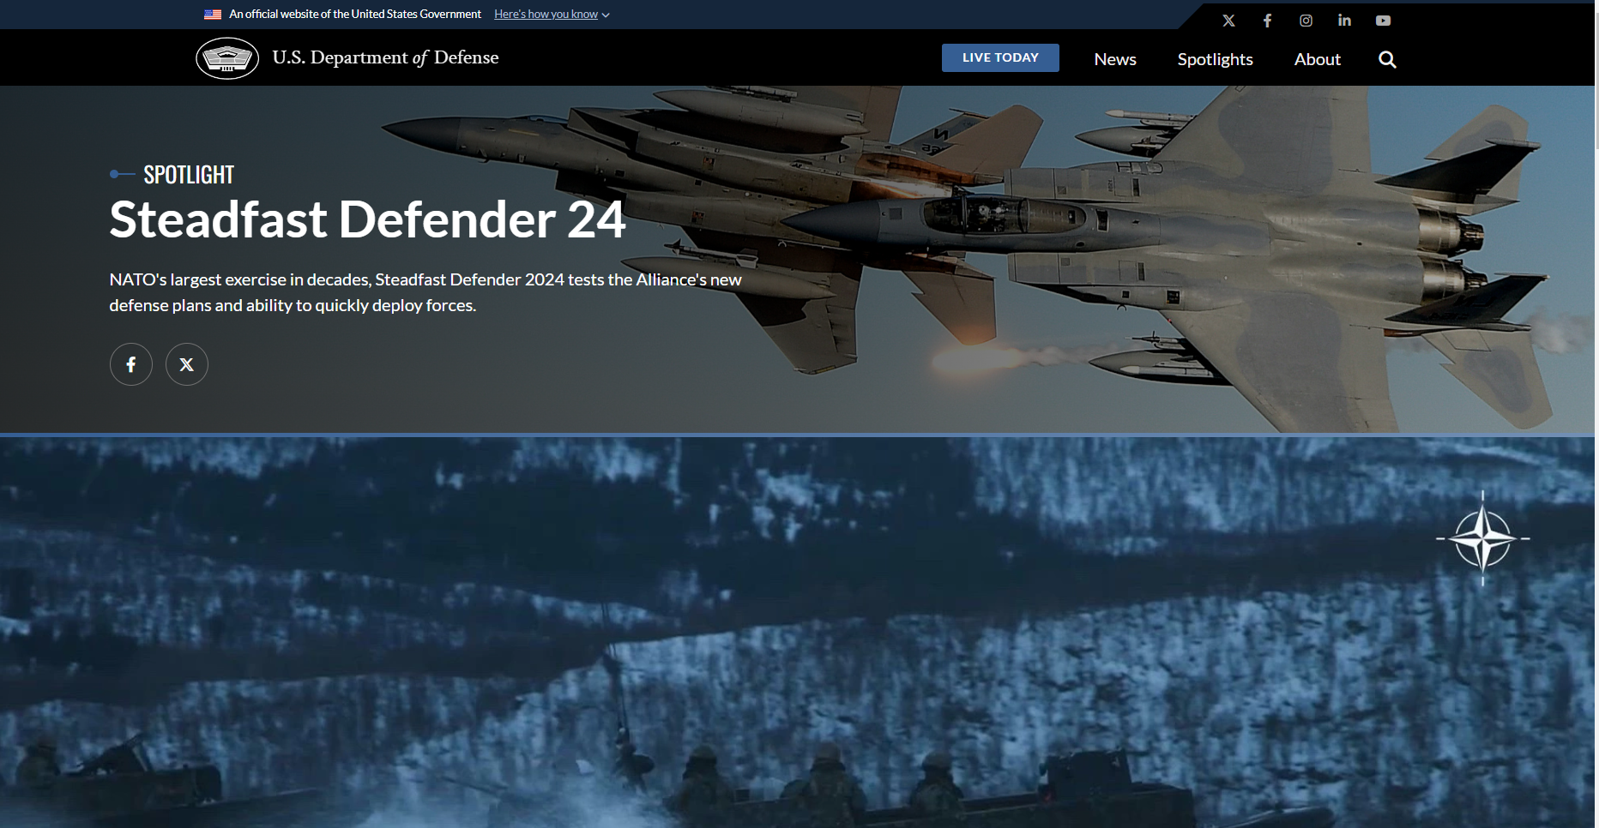Open the X (Twitter) link in top bar

coord(1228,21)
